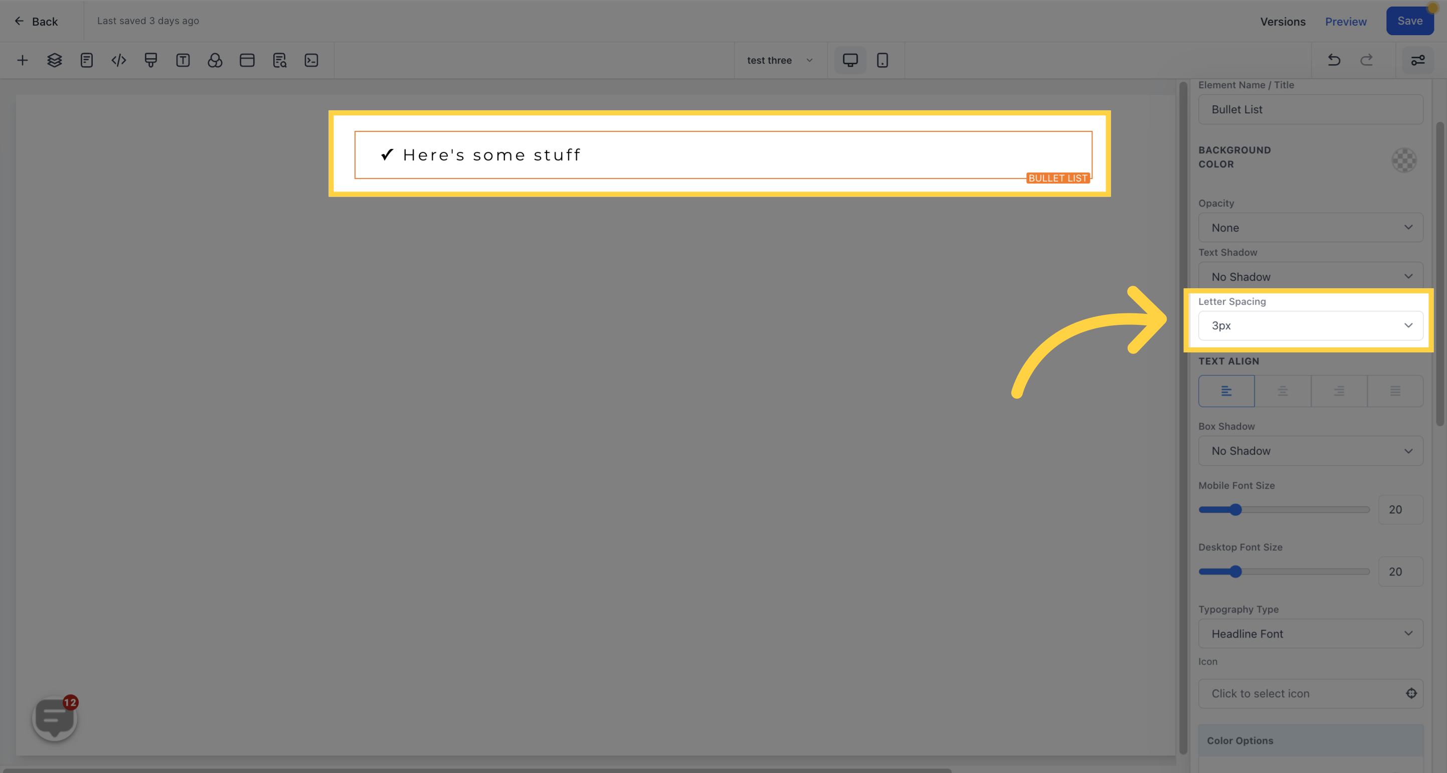The image size is (1447, 773).
Task: Edit the Mobile Font Size value field
Action: click(x=1400, y=509)
